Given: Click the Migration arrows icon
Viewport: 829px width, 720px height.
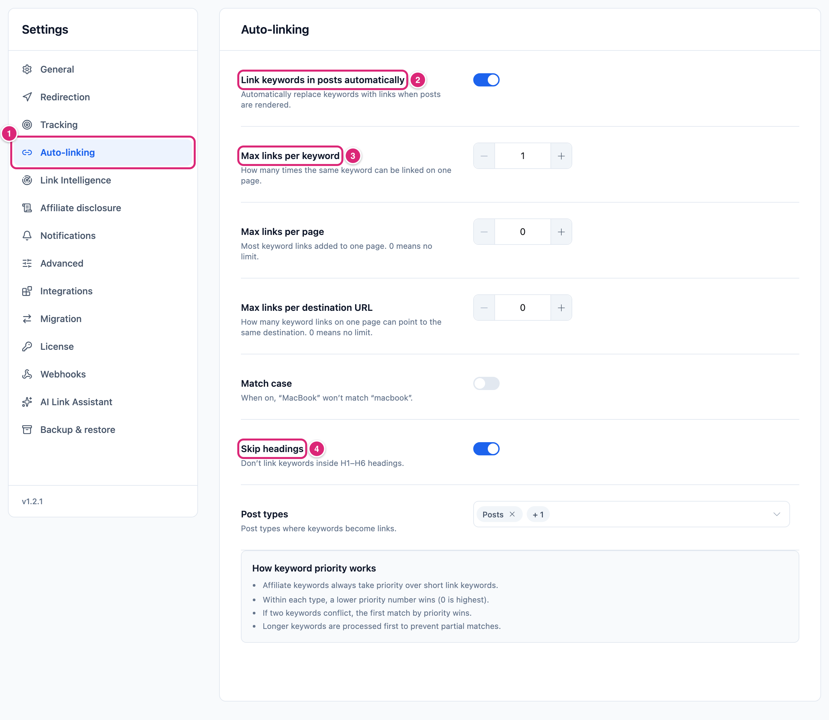Looking at the screenshot, I should (x=27, y=319).
